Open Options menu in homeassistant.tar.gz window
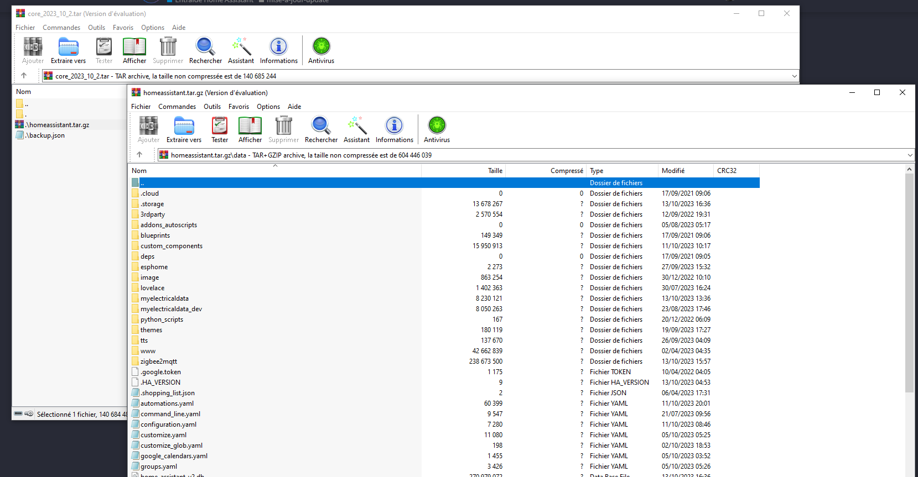The image size is (918, 477). (x=268, y=107)
